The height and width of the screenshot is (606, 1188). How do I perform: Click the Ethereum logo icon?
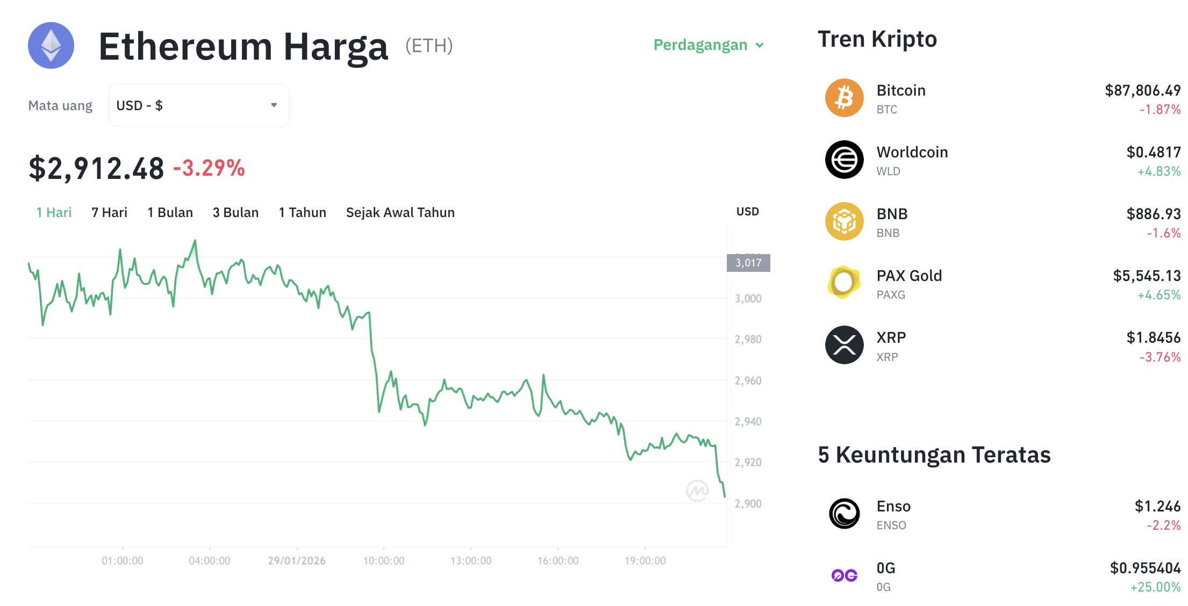[x=51, y=46]
